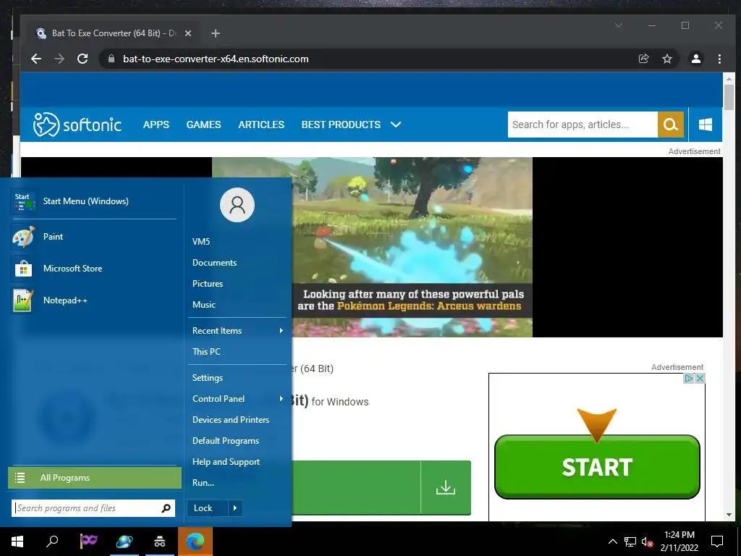Viewport: 741px width, 556px height.
Task: Open the GAMES section on Softonic
Action: coord(203,125)
